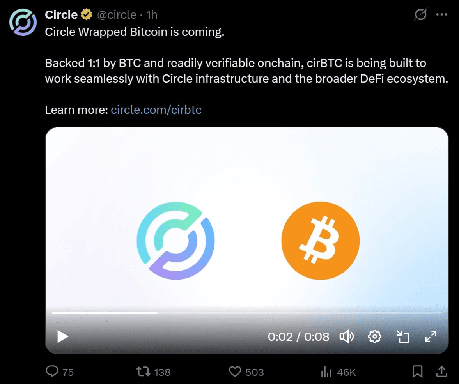Image resolution: width=459 pixels, height=384 pixels.
Task: Click the Grok explain post icon
Action: tap(420, 14)
